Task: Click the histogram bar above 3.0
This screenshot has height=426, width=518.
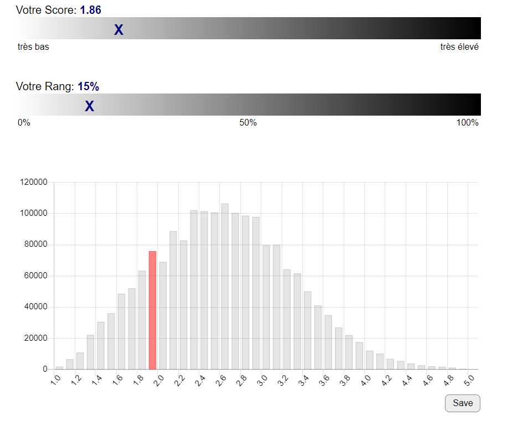Action: click(x=266, y=307)
